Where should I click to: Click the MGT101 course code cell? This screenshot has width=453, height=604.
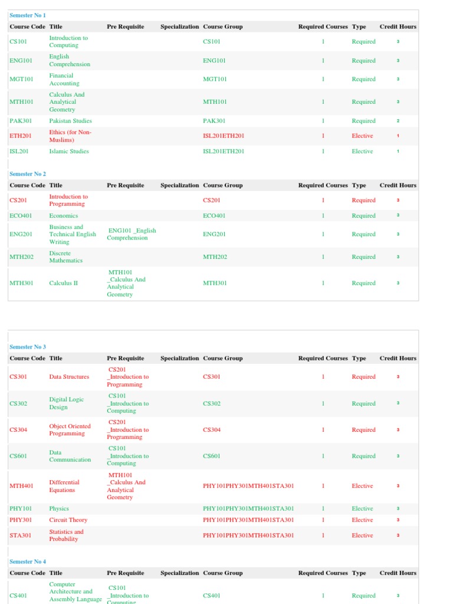(x=21, y=79)
